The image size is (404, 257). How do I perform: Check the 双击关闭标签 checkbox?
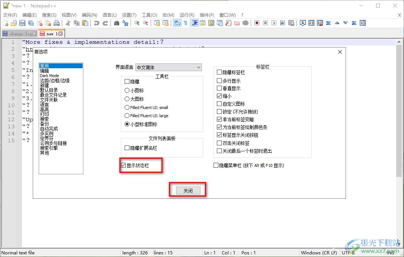point(219,143)
